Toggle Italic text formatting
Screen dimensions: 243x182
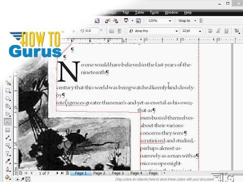pyautogui.click(x=218, y=31)
